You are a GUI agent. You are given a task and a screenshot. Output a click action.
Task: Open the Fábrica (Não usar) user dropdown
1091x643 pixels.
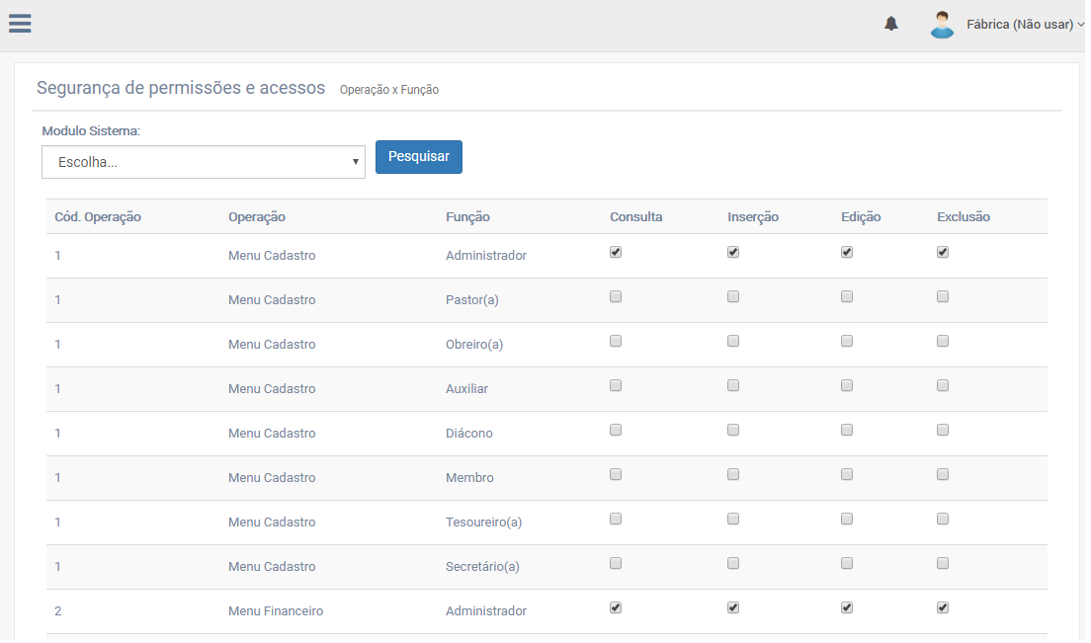[1024, 25]
